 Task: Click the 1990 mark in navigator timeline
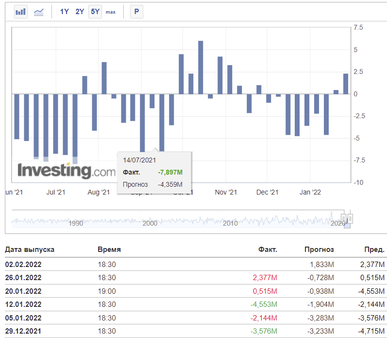point(76,223)
